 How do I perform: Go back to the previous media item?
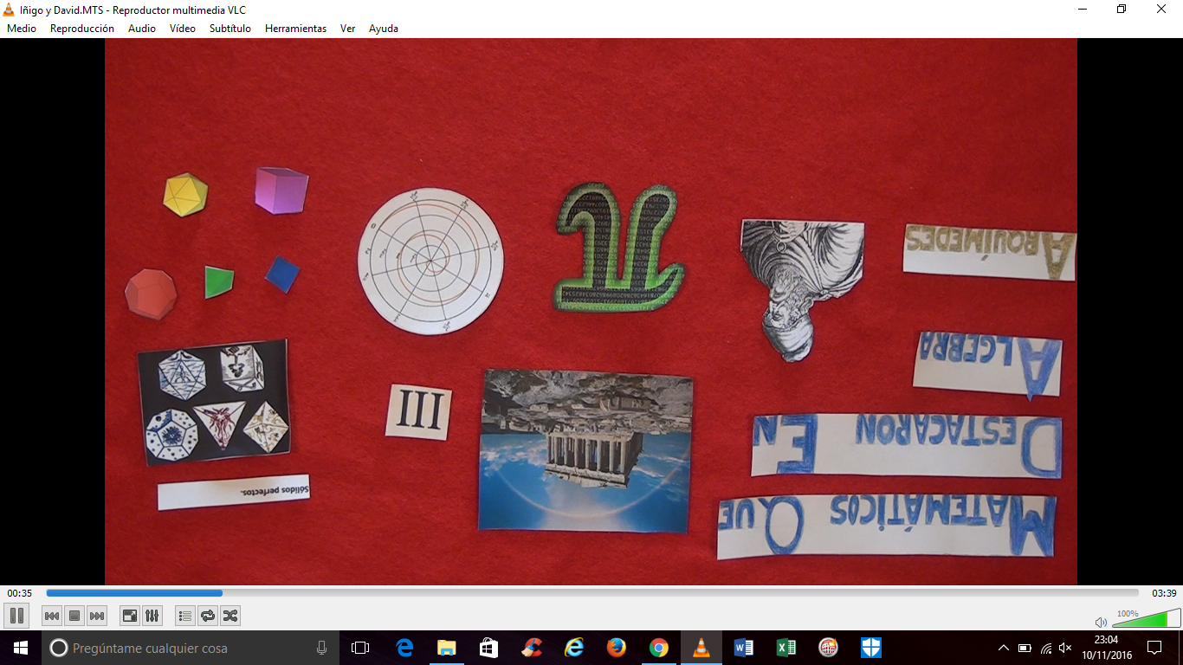pyautogui.click(x=53, y=616)
